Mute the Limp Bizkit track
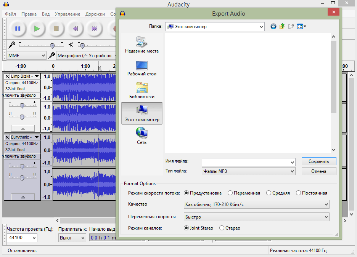Image resolution: width=357 pixels, height=257 pixels. point(13,95)
